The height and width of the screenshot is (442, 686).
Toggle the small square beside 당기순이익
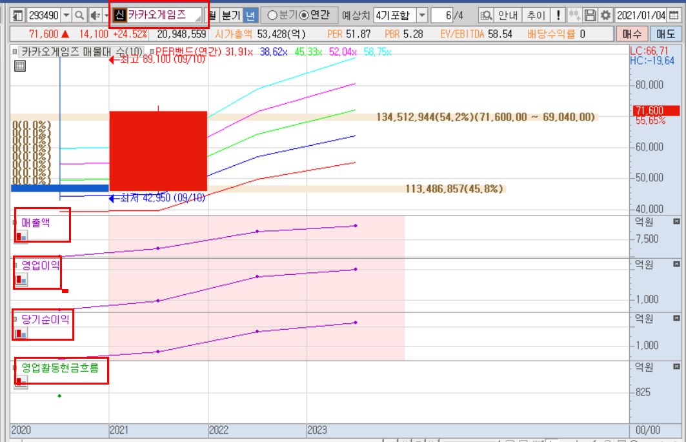tap(15, 319)
